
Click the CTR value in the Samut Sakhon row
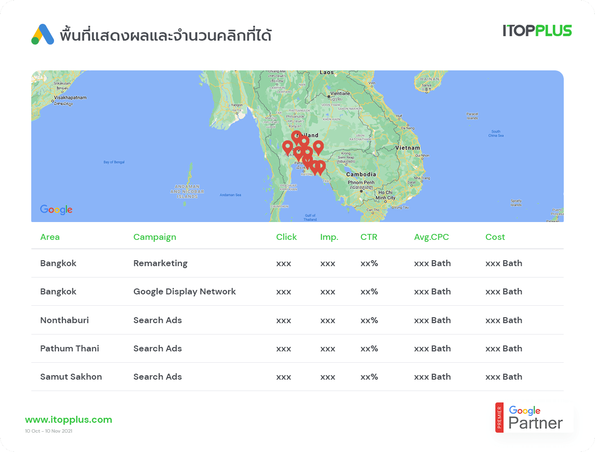[369, 377]
